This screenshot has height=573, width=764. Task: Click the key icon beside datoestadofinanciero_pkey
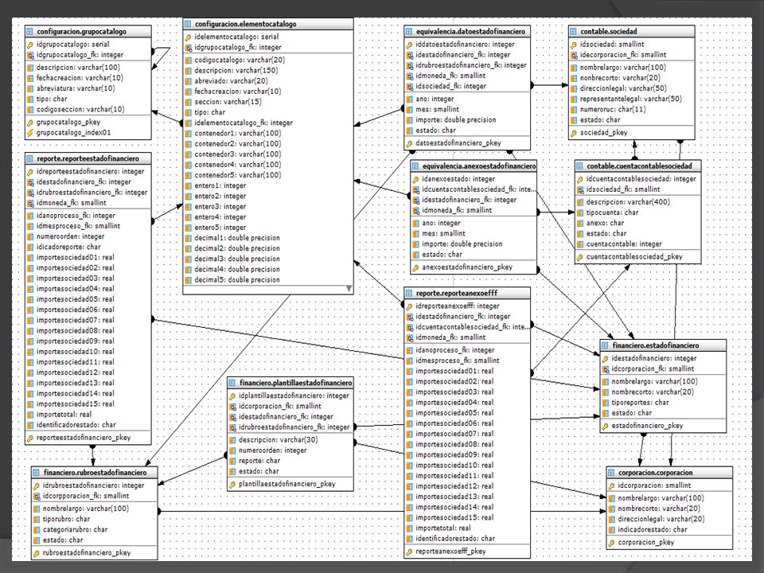point(409,144)
